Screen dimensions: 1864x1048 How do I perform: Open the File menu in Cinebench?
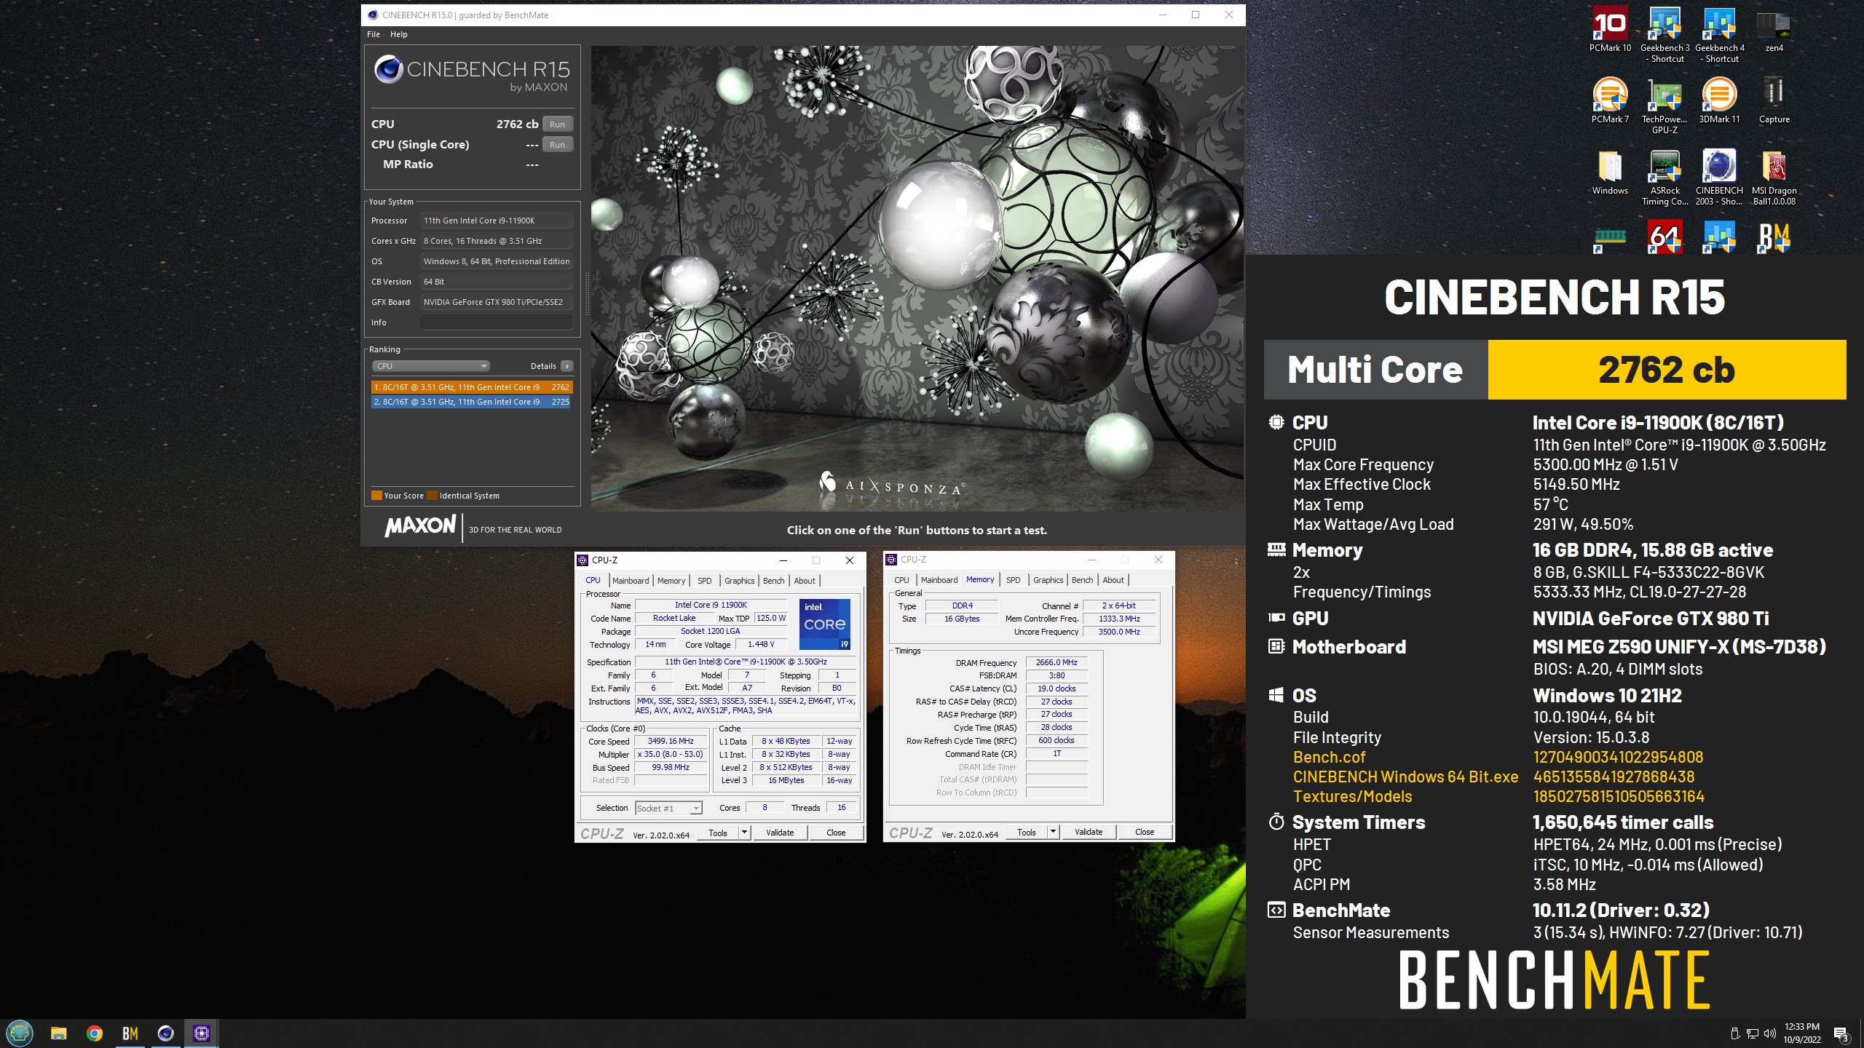374,34
